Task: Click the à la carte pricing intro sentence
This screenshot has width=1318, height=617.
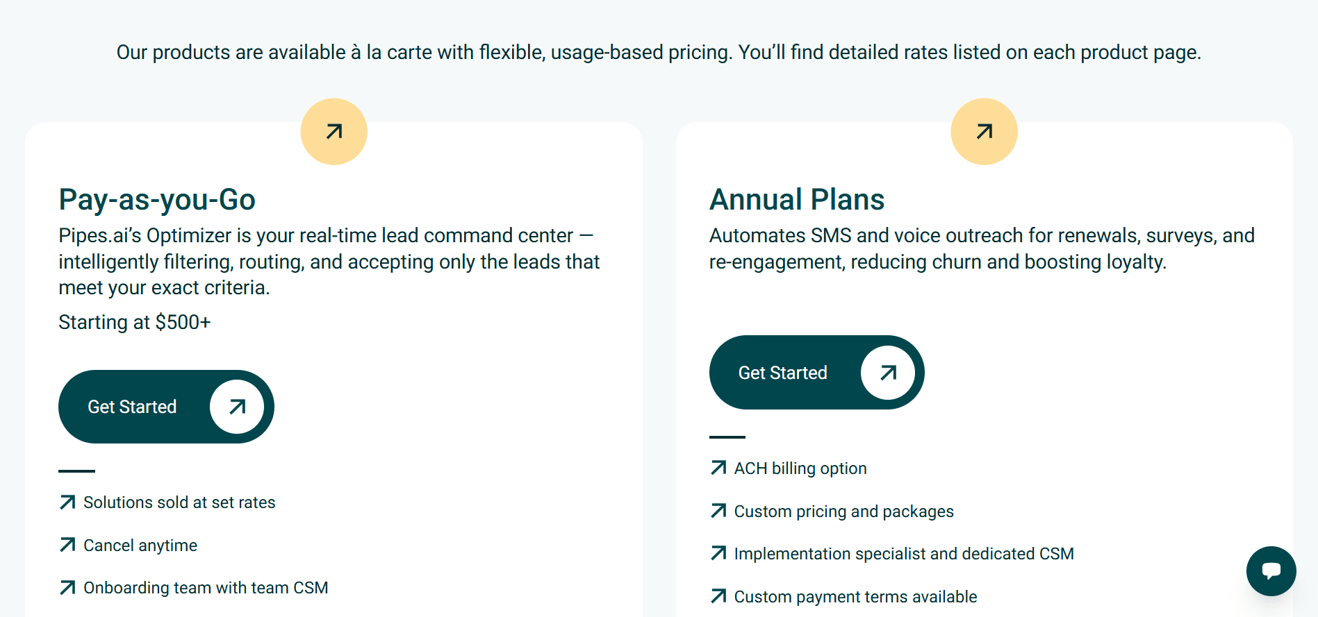Action: point(659,52)
